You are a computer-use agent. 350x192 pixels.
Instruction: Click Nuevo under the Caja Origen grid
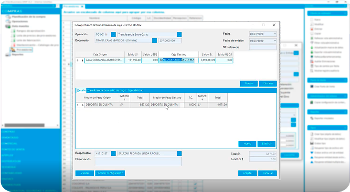pos(248,83)
